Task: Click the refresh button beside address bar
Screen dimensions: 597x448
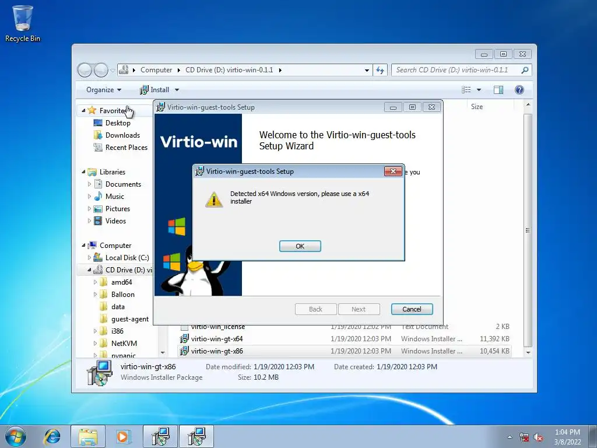Action: pyautogui.click(x=380, y=70)
